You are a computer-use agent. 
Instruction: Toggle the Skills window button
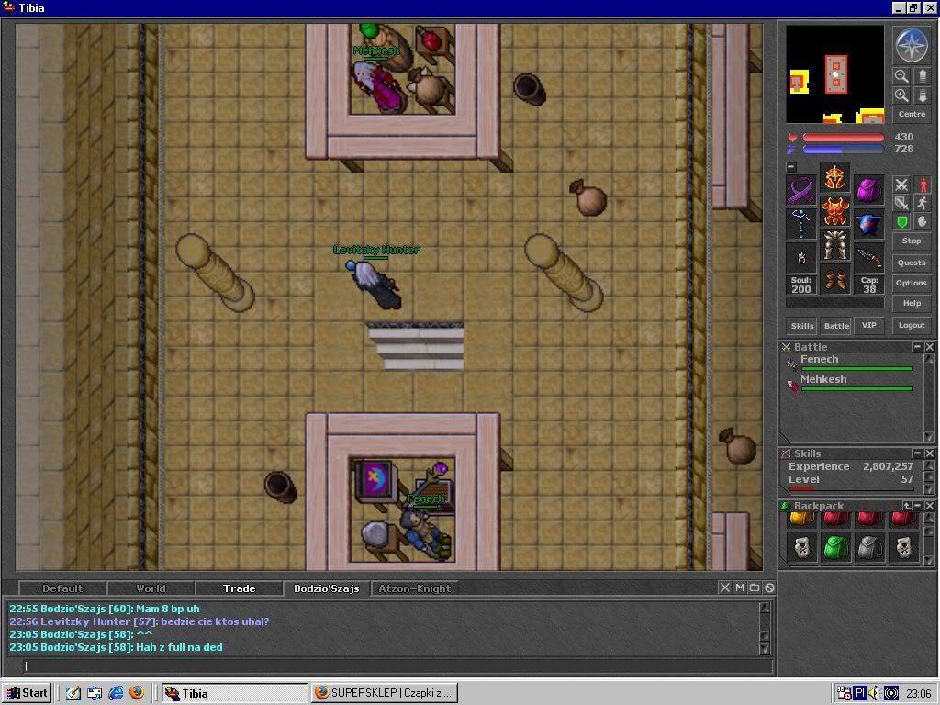pos(802,326)
